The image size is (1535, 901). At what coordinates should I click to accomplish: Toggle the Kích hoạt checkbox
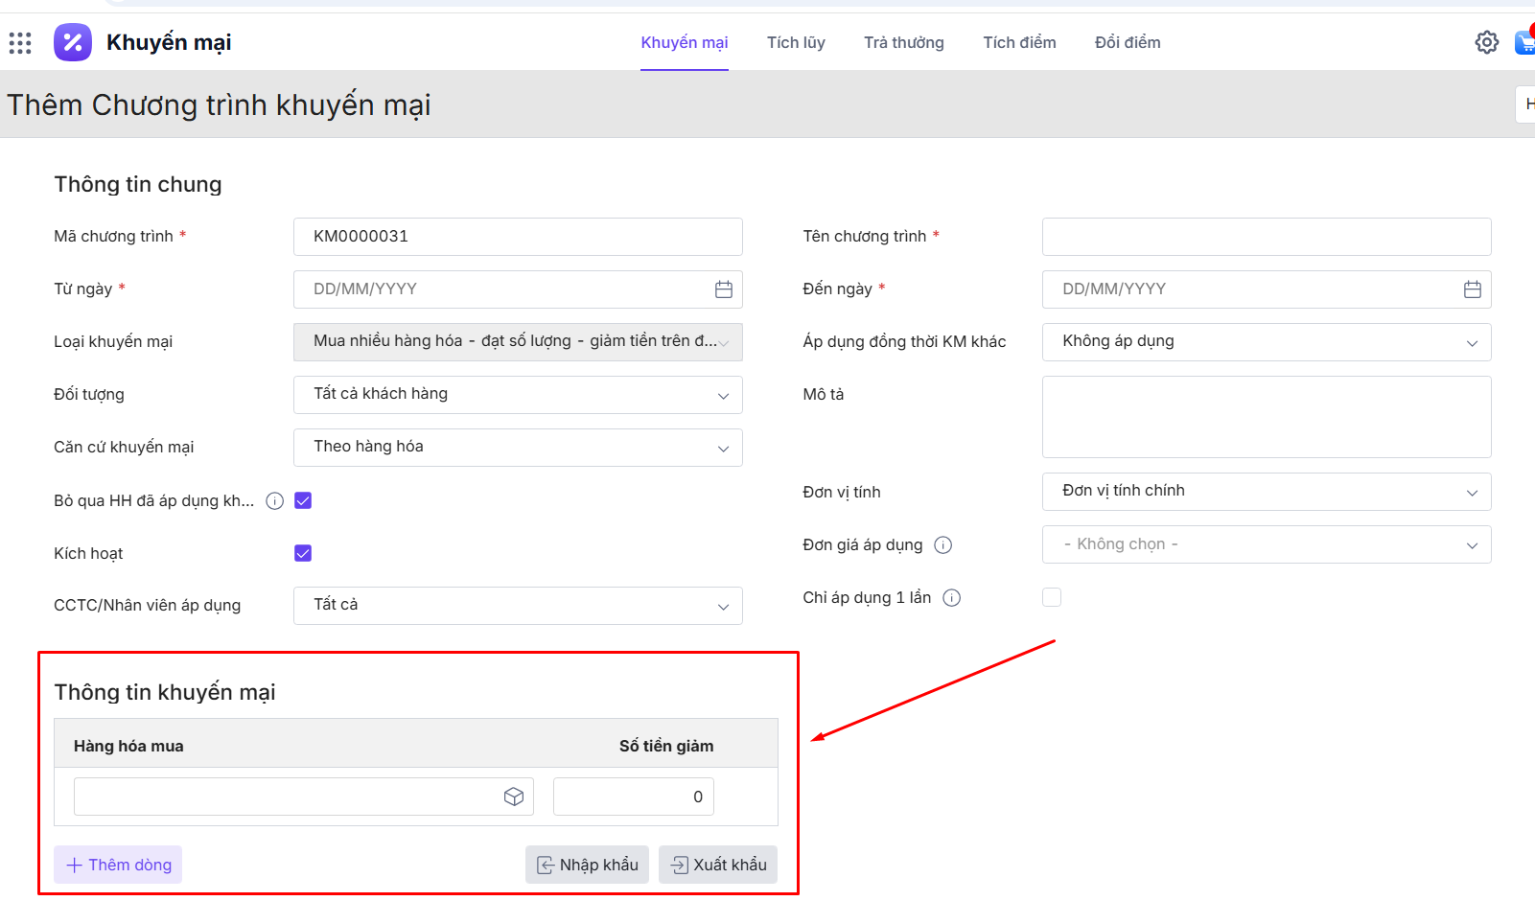point(303,553)
